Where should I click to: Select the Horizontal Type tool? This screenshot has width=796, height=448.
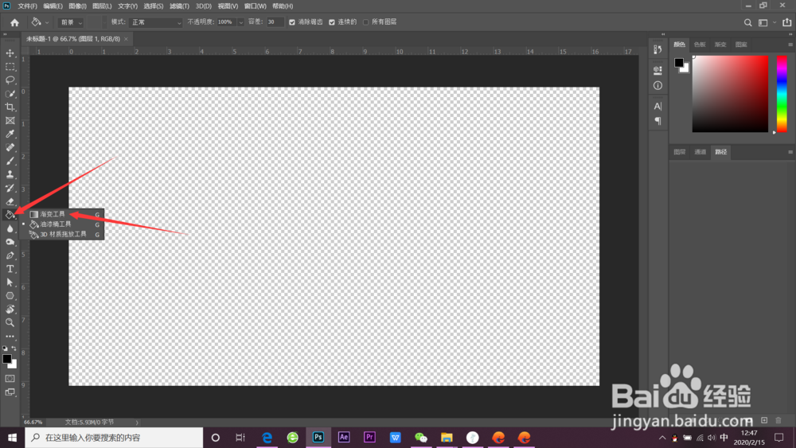coord(10,269)
